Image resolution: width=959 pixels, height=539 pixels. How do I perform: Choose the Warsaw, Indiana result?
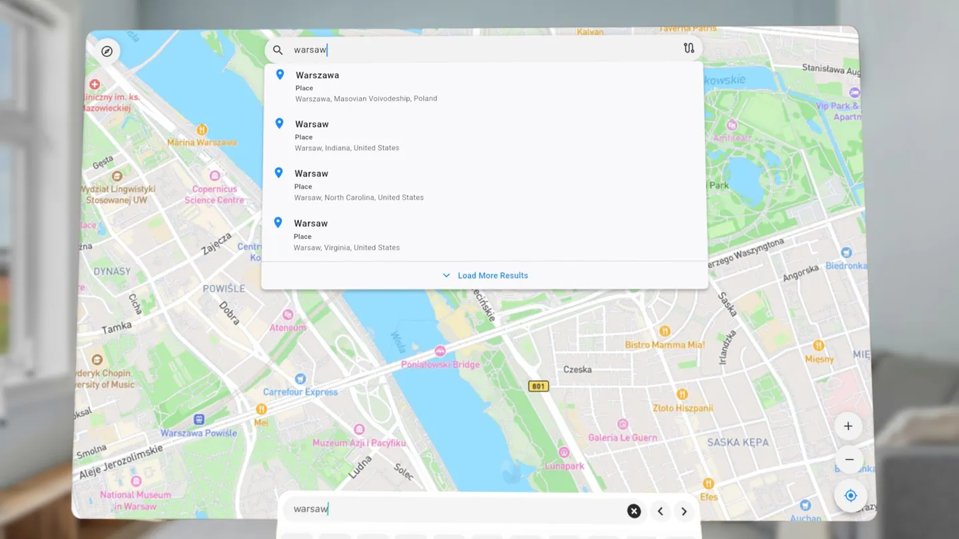pos(347,136)
